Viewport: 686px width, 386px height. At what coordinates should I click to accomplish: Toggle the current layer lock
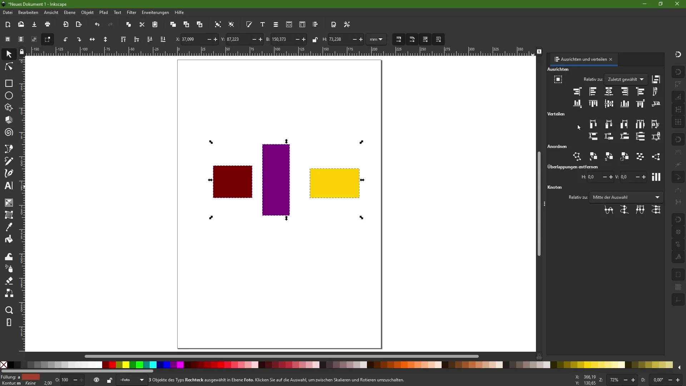(x=110, y=380)
